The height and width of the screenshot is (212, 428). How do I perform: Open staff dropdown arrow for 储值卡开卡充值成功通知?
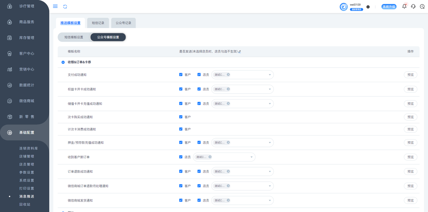270,103
